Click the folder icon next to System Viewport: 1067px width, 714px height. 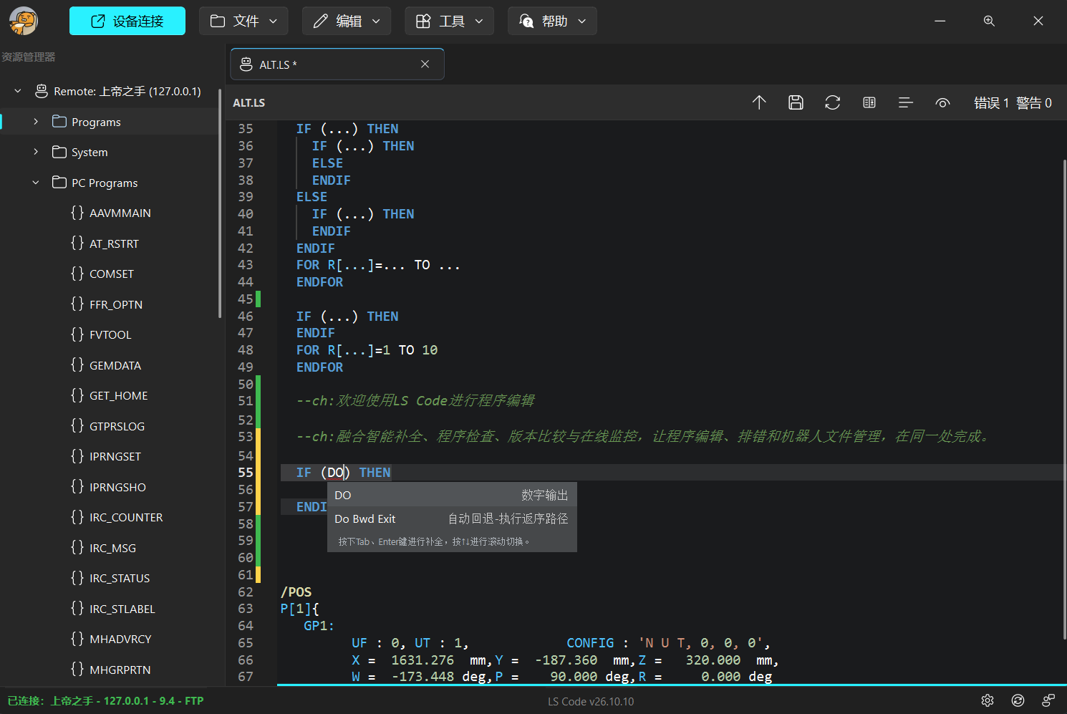(x=59, y=152)
